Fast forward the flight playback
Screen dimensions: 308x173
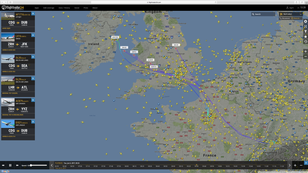pos(17,165)
